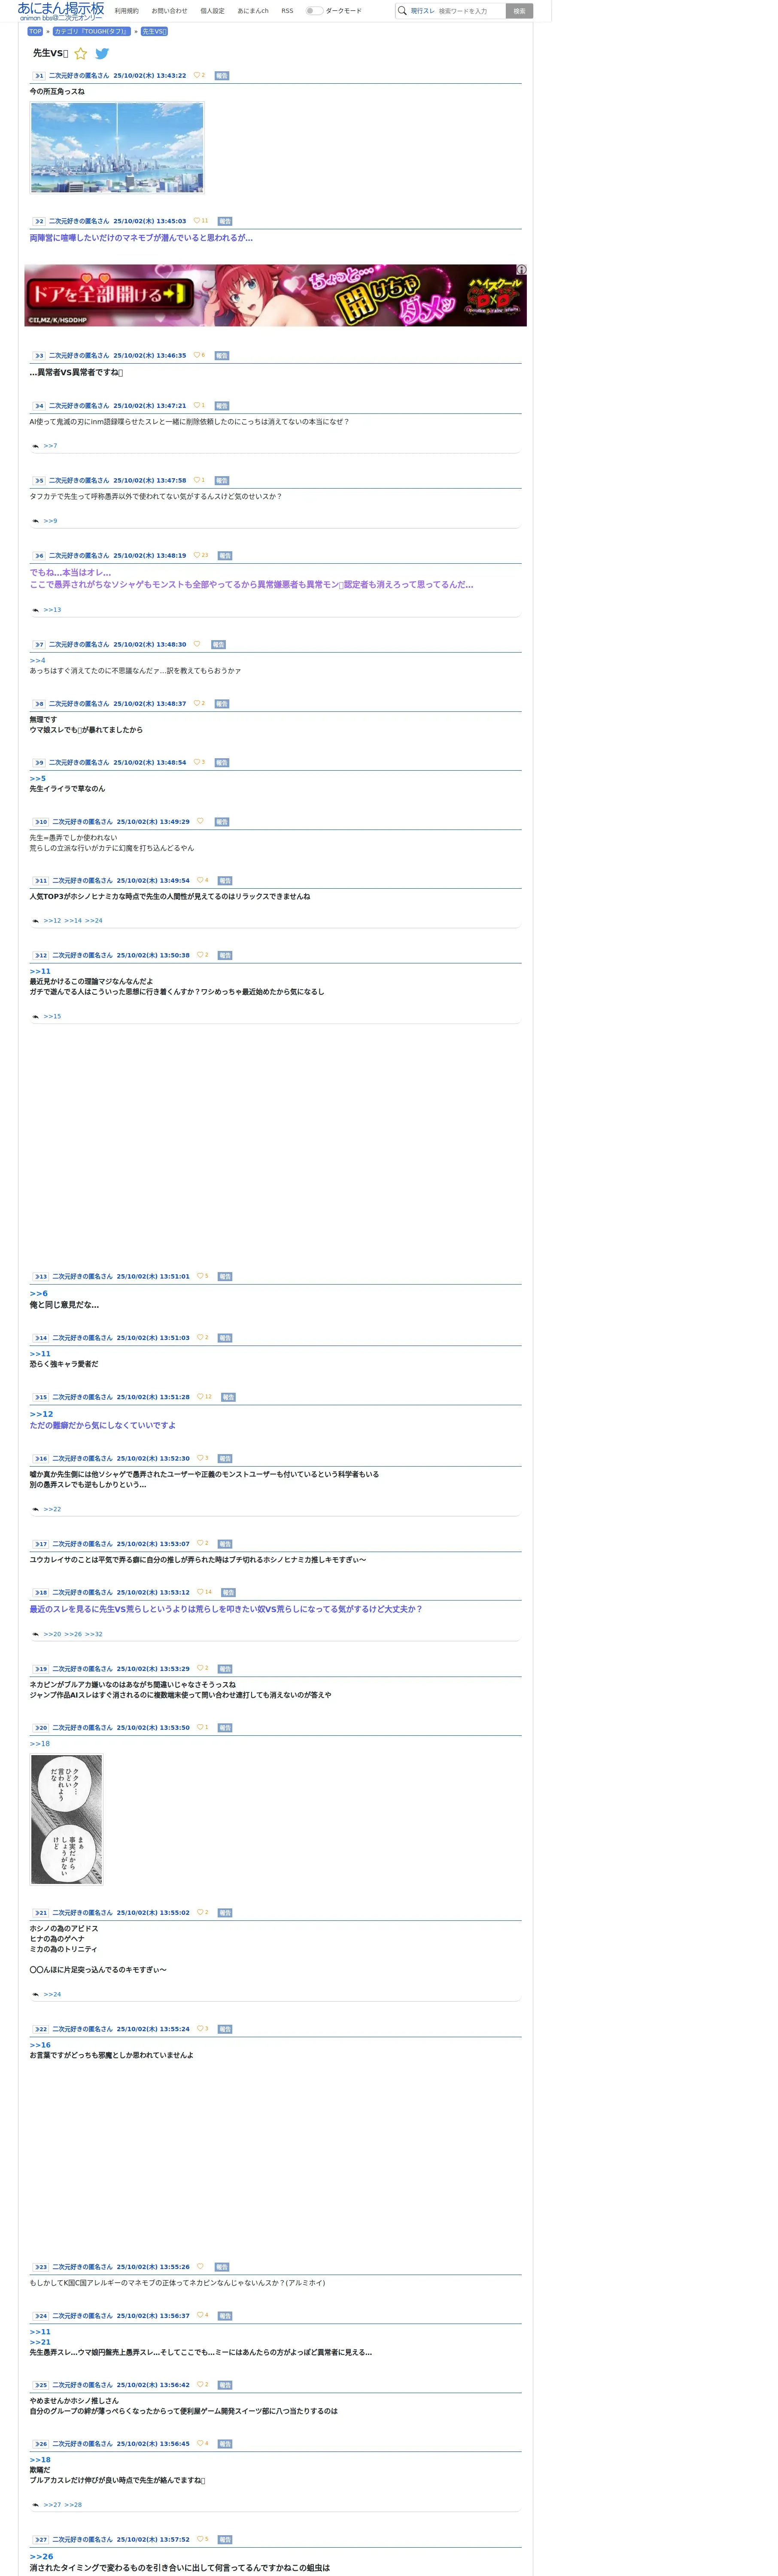778x2576 pixels.
Task: Follow the >>14 reply link under post 11
Action: click(73, 921)
